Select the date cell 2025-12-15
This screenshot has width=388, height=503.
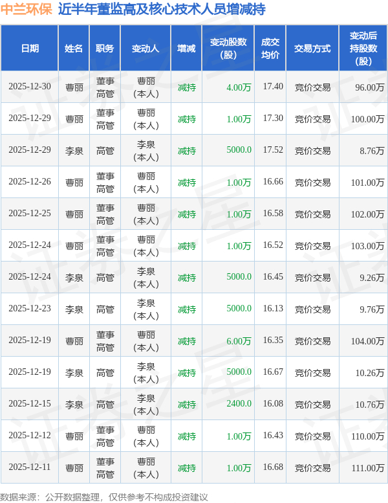[x=30, y=403]
